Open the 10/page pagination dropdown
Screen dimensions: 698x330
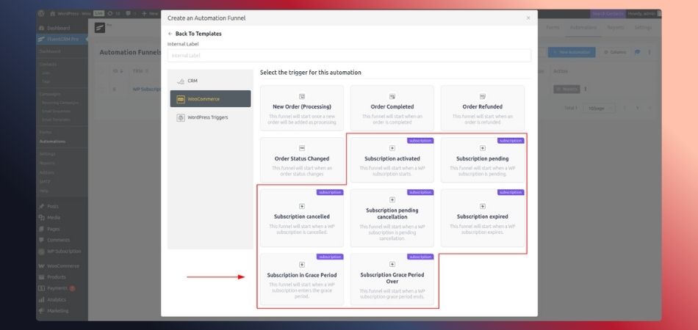point(599,108)
